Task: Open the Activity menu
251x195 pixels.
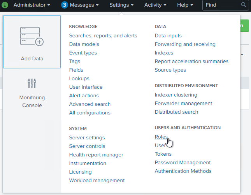Action: [155, 5]
